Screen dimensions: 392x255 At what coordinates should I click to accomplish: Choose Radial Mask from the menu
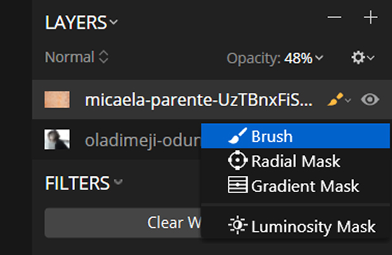(295, 161)
